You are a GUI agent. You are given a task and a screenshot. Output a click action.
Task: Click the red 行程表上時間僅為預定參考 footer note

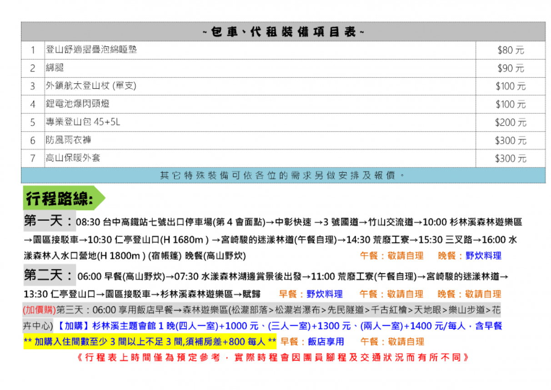(274, 358)
